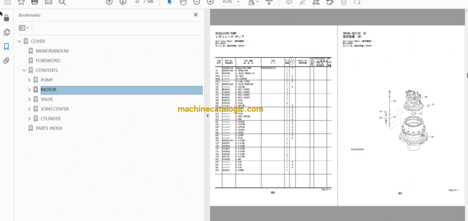Jump to the MEMORANDUM bookmark

[x=52, y=51]
